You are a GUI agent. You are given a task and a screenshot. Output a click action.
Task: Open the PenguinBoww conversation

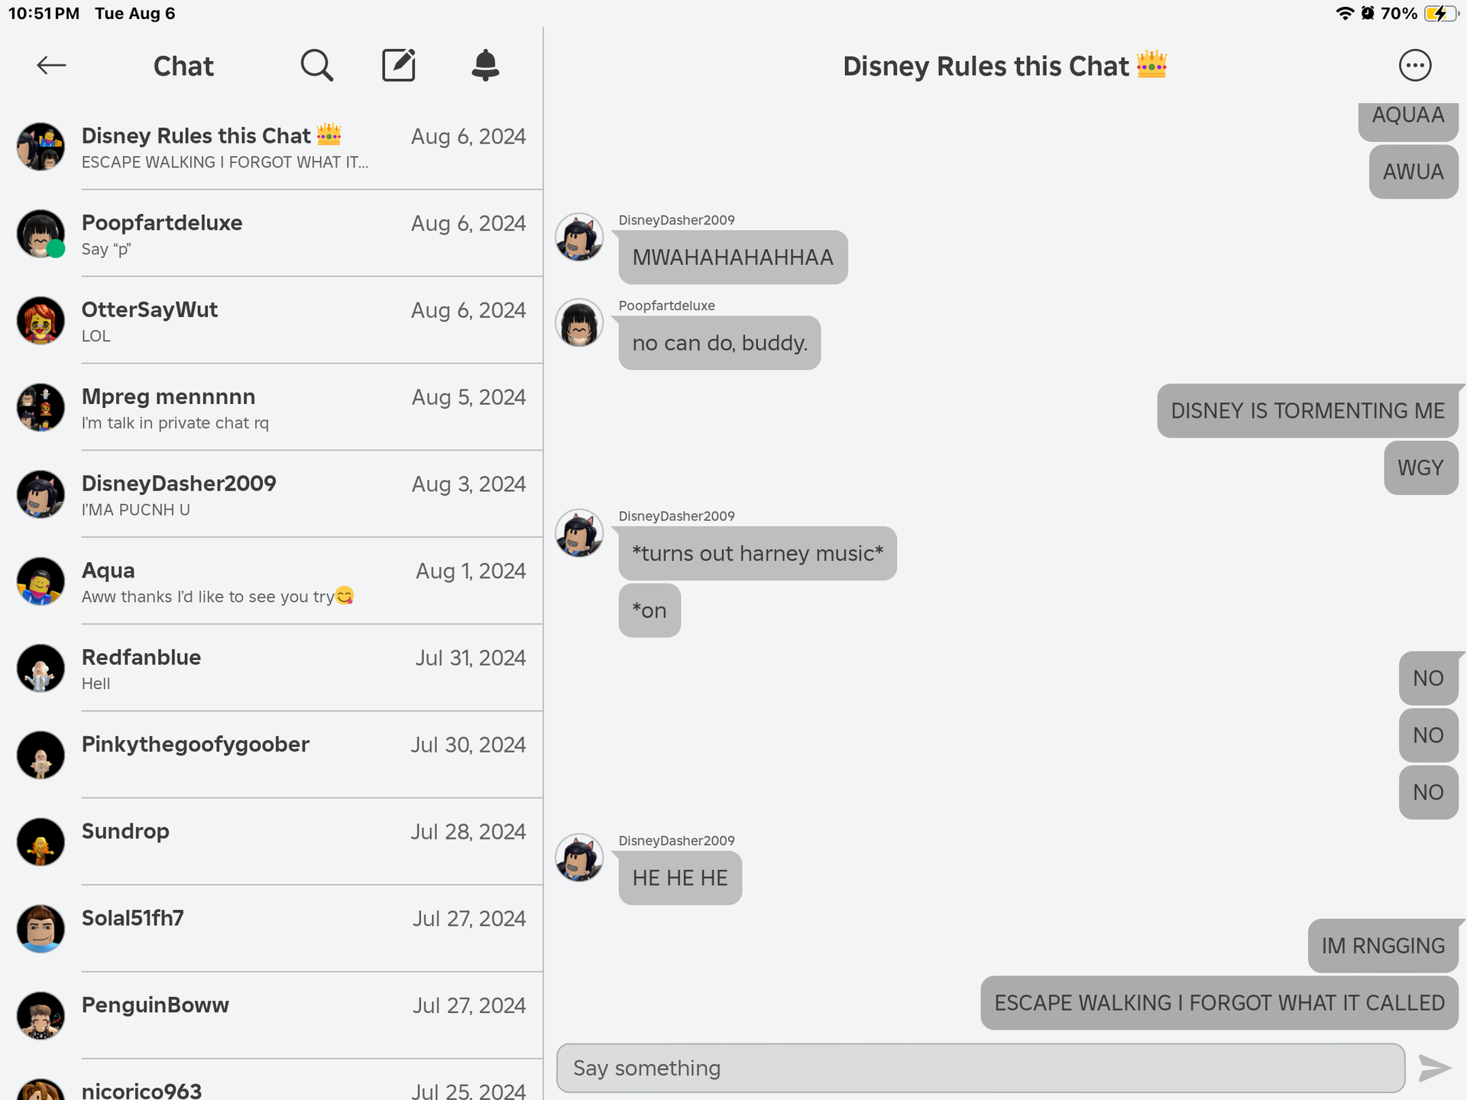(271, 1017)
